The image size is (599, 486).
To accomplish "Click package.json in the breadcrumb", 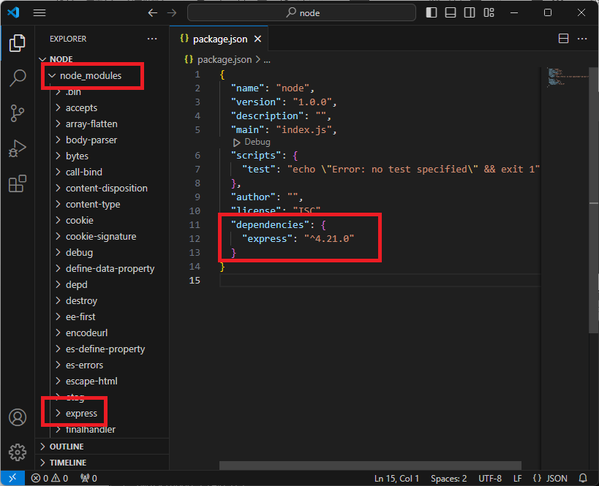I will click(225, 59).
